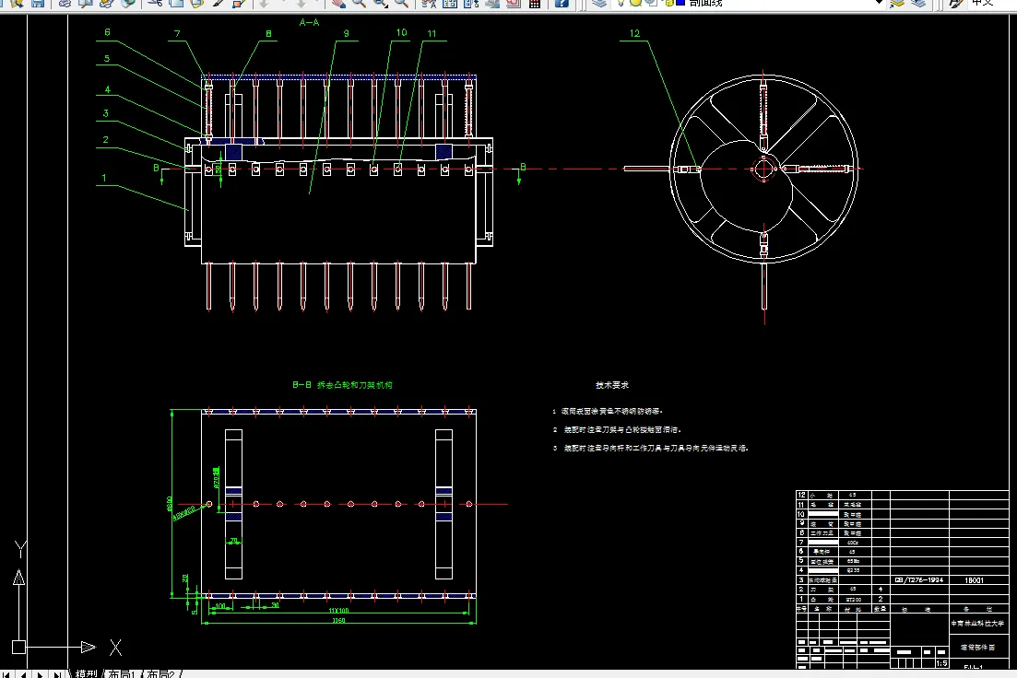Click part callout number 1
This screenshot has height=678, width=1017.
pos(104,178)
